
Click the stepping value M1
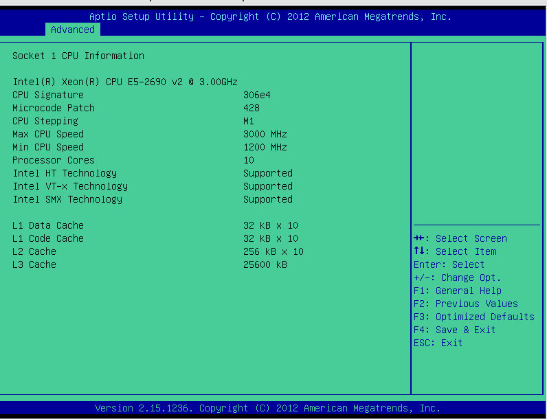click(249, 121)
